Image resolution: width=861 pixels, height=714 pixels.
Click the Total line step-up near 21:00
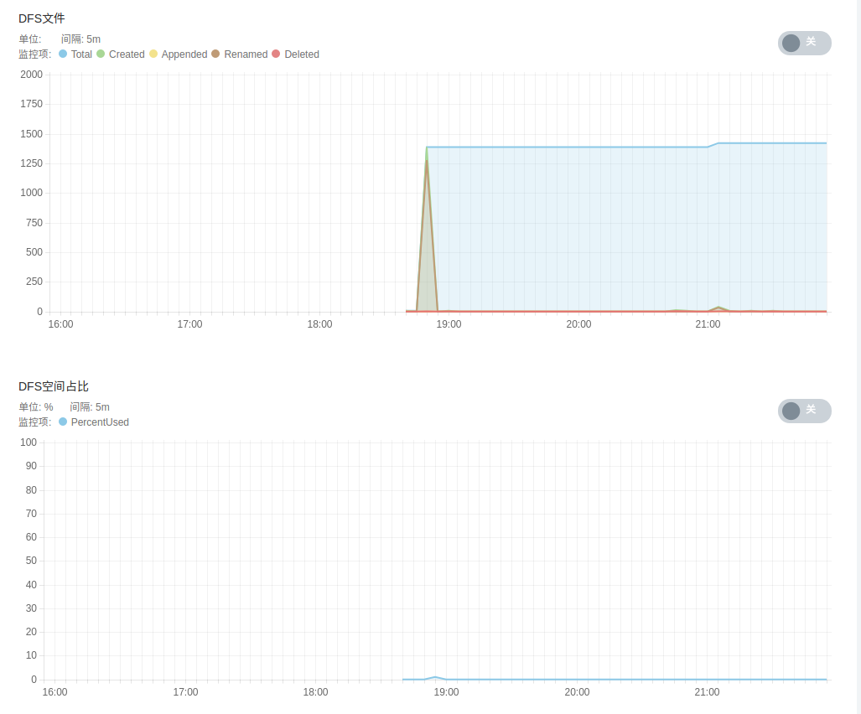click(x=713, y=145)
